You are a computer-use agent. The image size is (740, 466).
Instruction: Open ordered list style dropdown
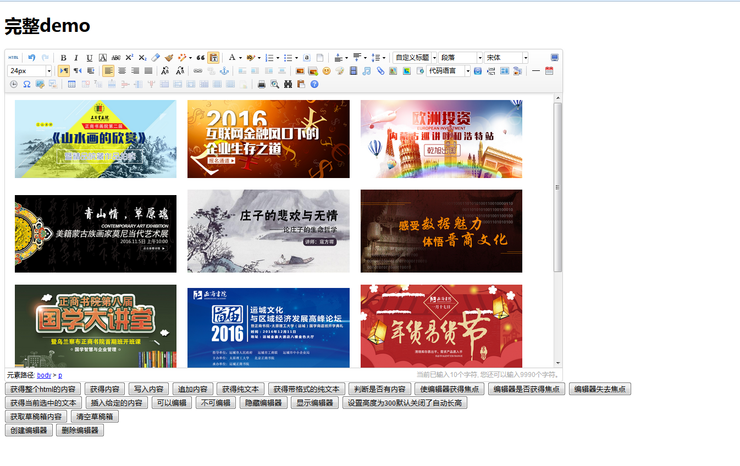point(278,58)
